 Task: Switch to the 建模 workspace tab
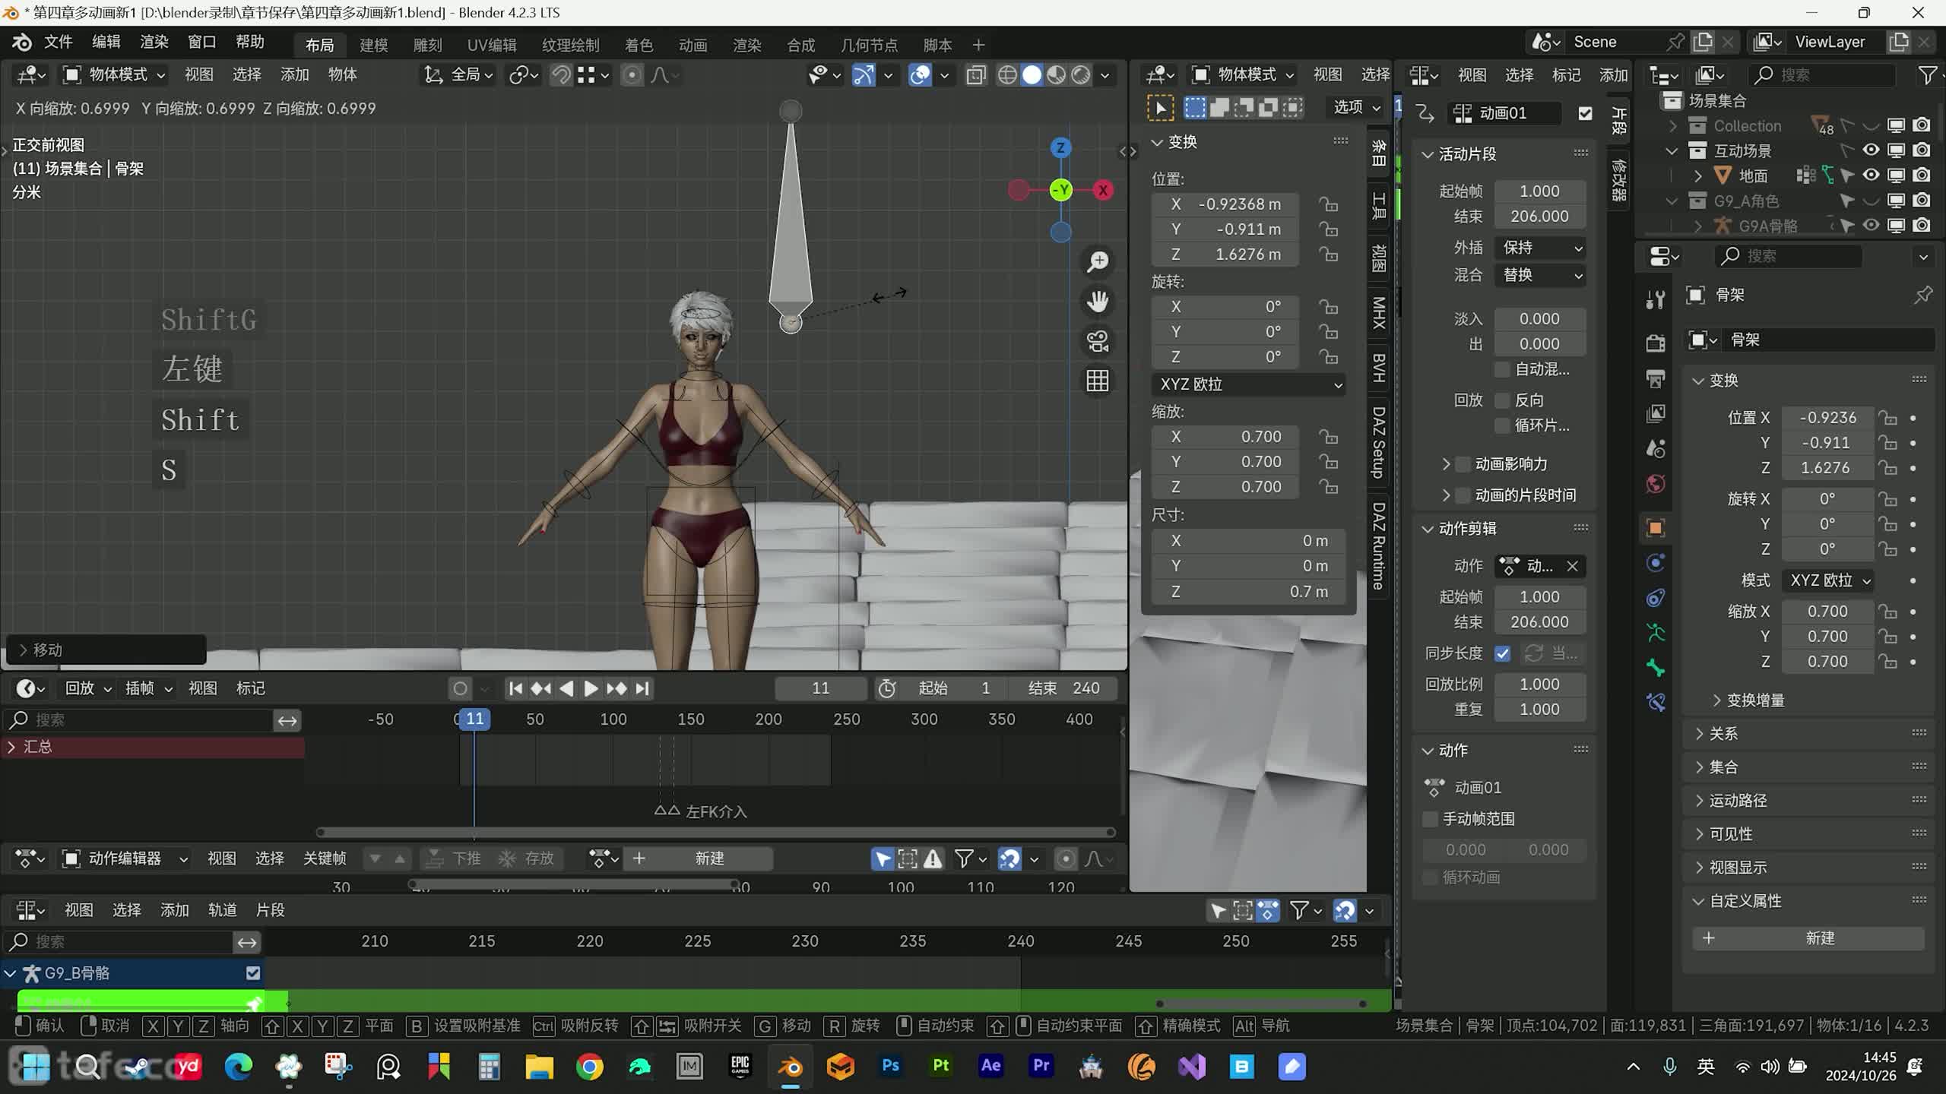point(374,45)
